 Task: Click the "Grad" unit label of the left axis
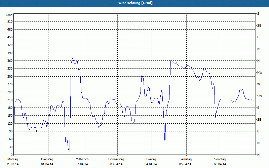tap(9, 15)
